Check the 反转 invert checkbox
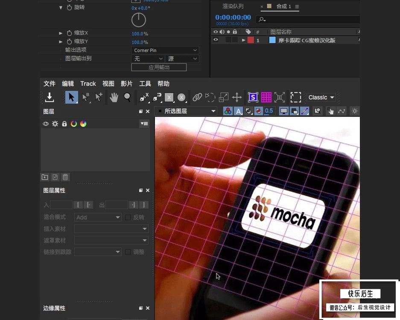 pyautogui.click(x=128, y=217)
